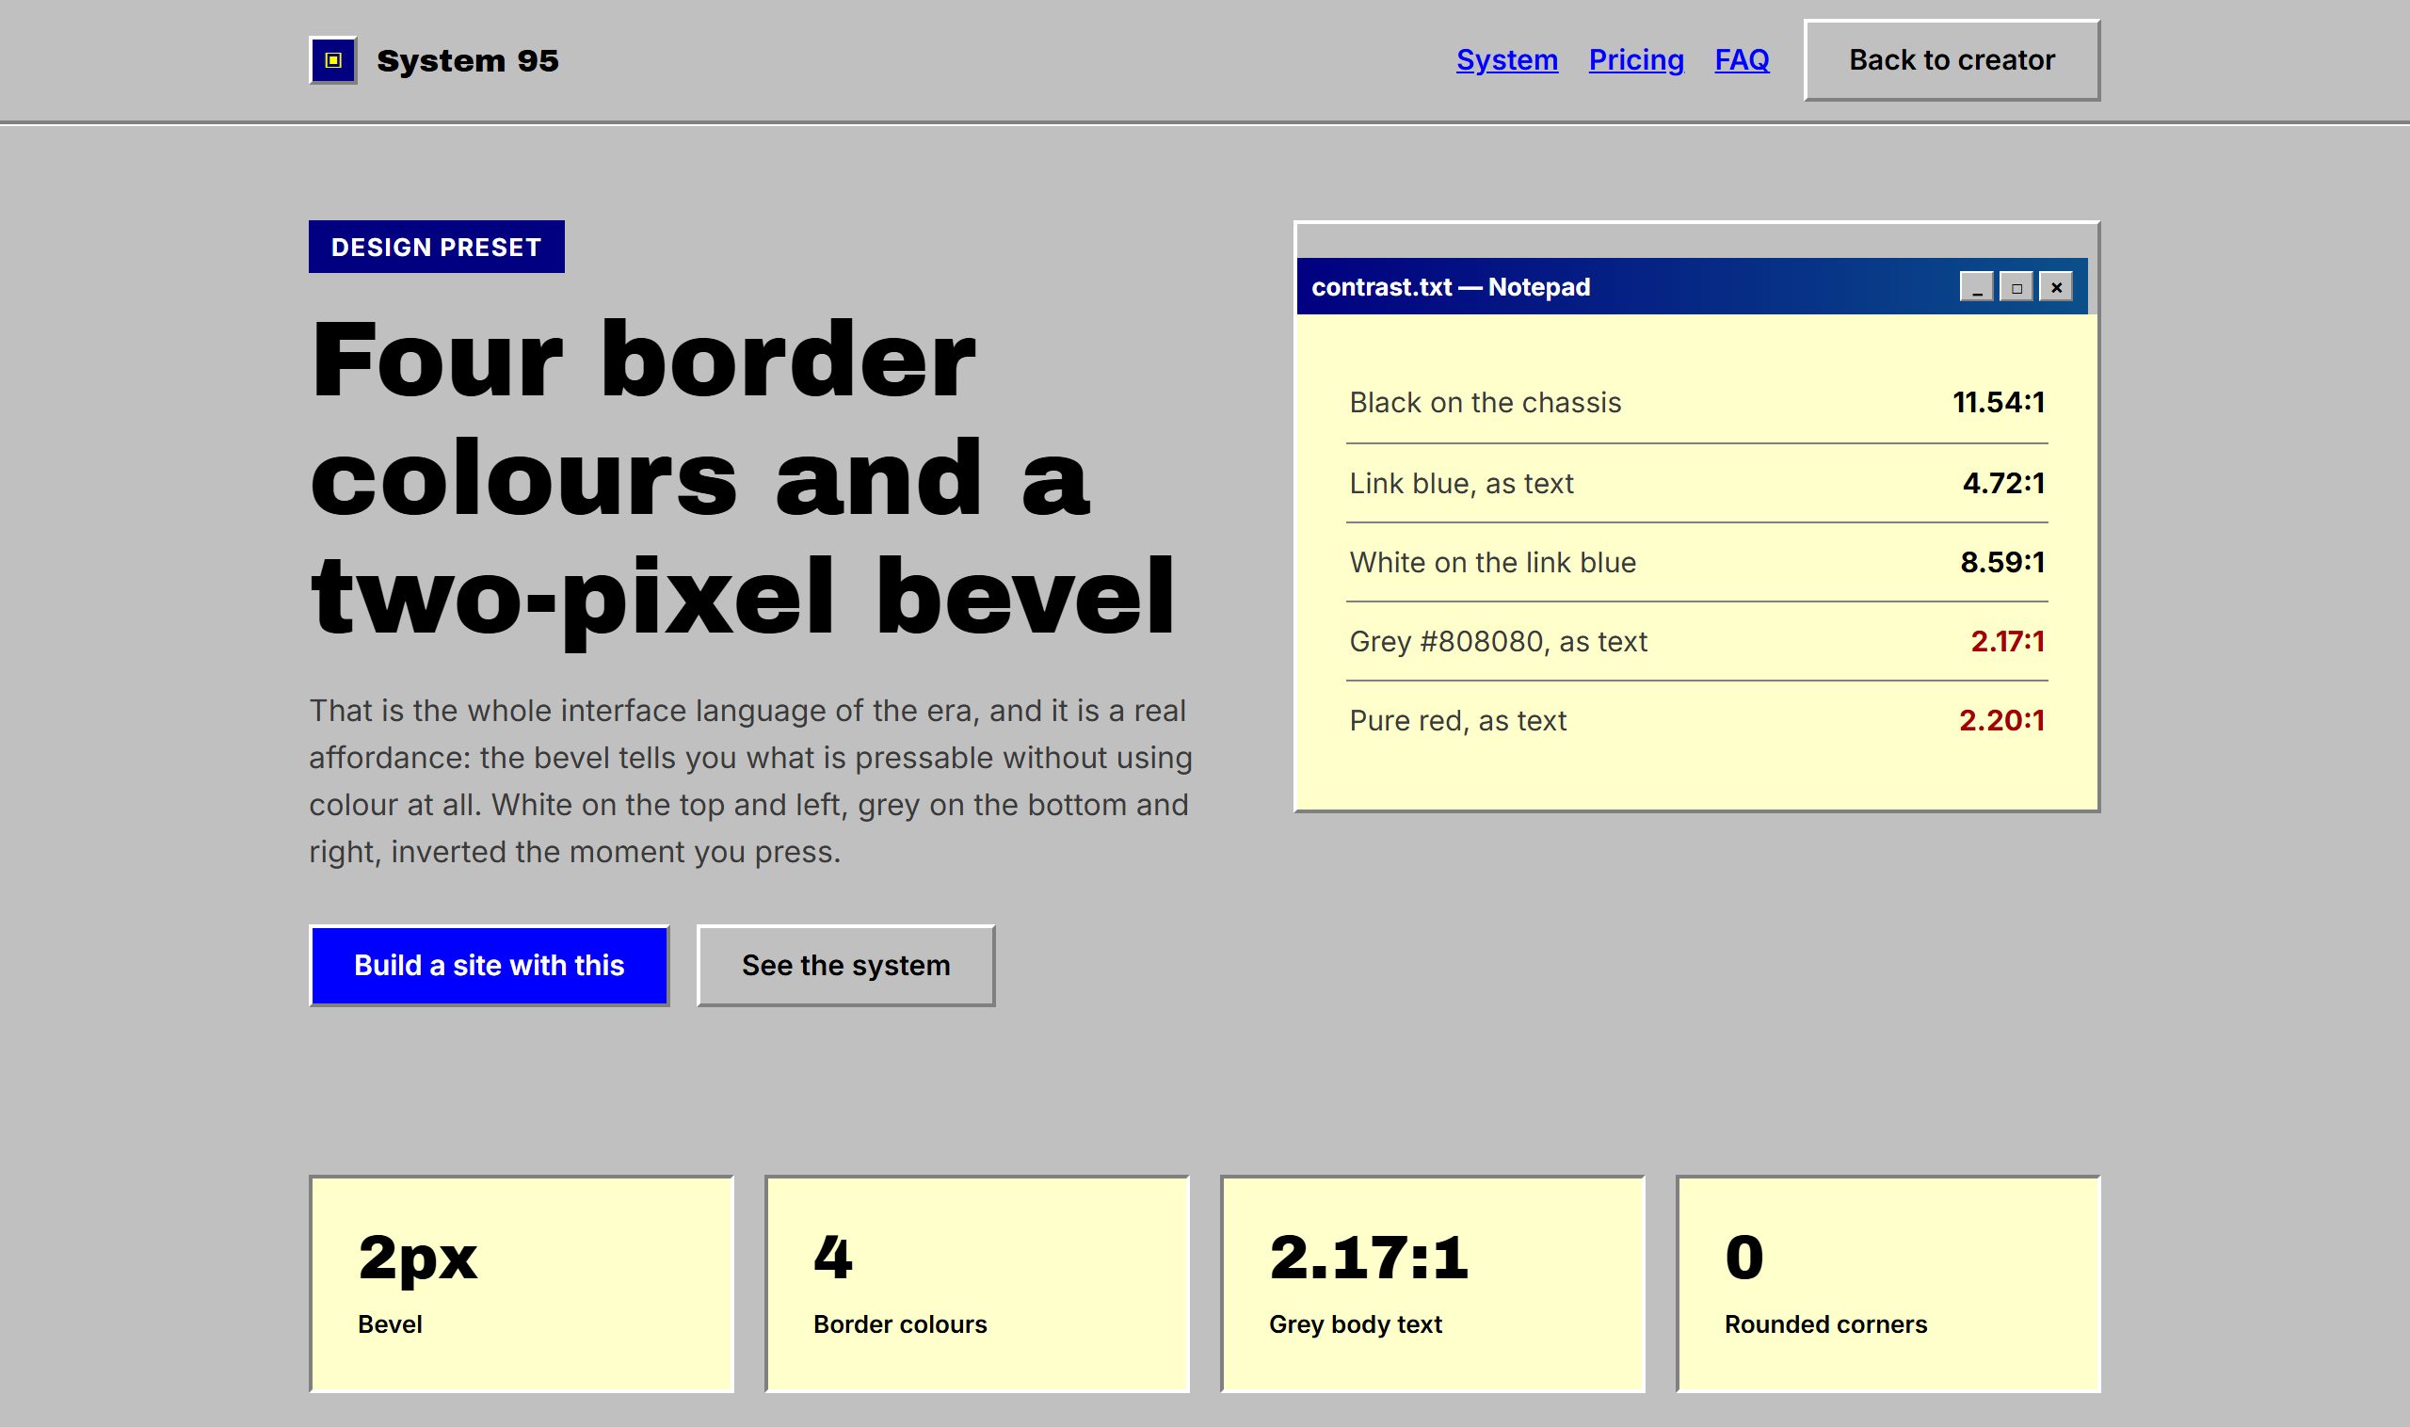The width and height of the screenshot is (2410, 1427).
Task: Click the Grey body text label
Action: (1355, 1324)
